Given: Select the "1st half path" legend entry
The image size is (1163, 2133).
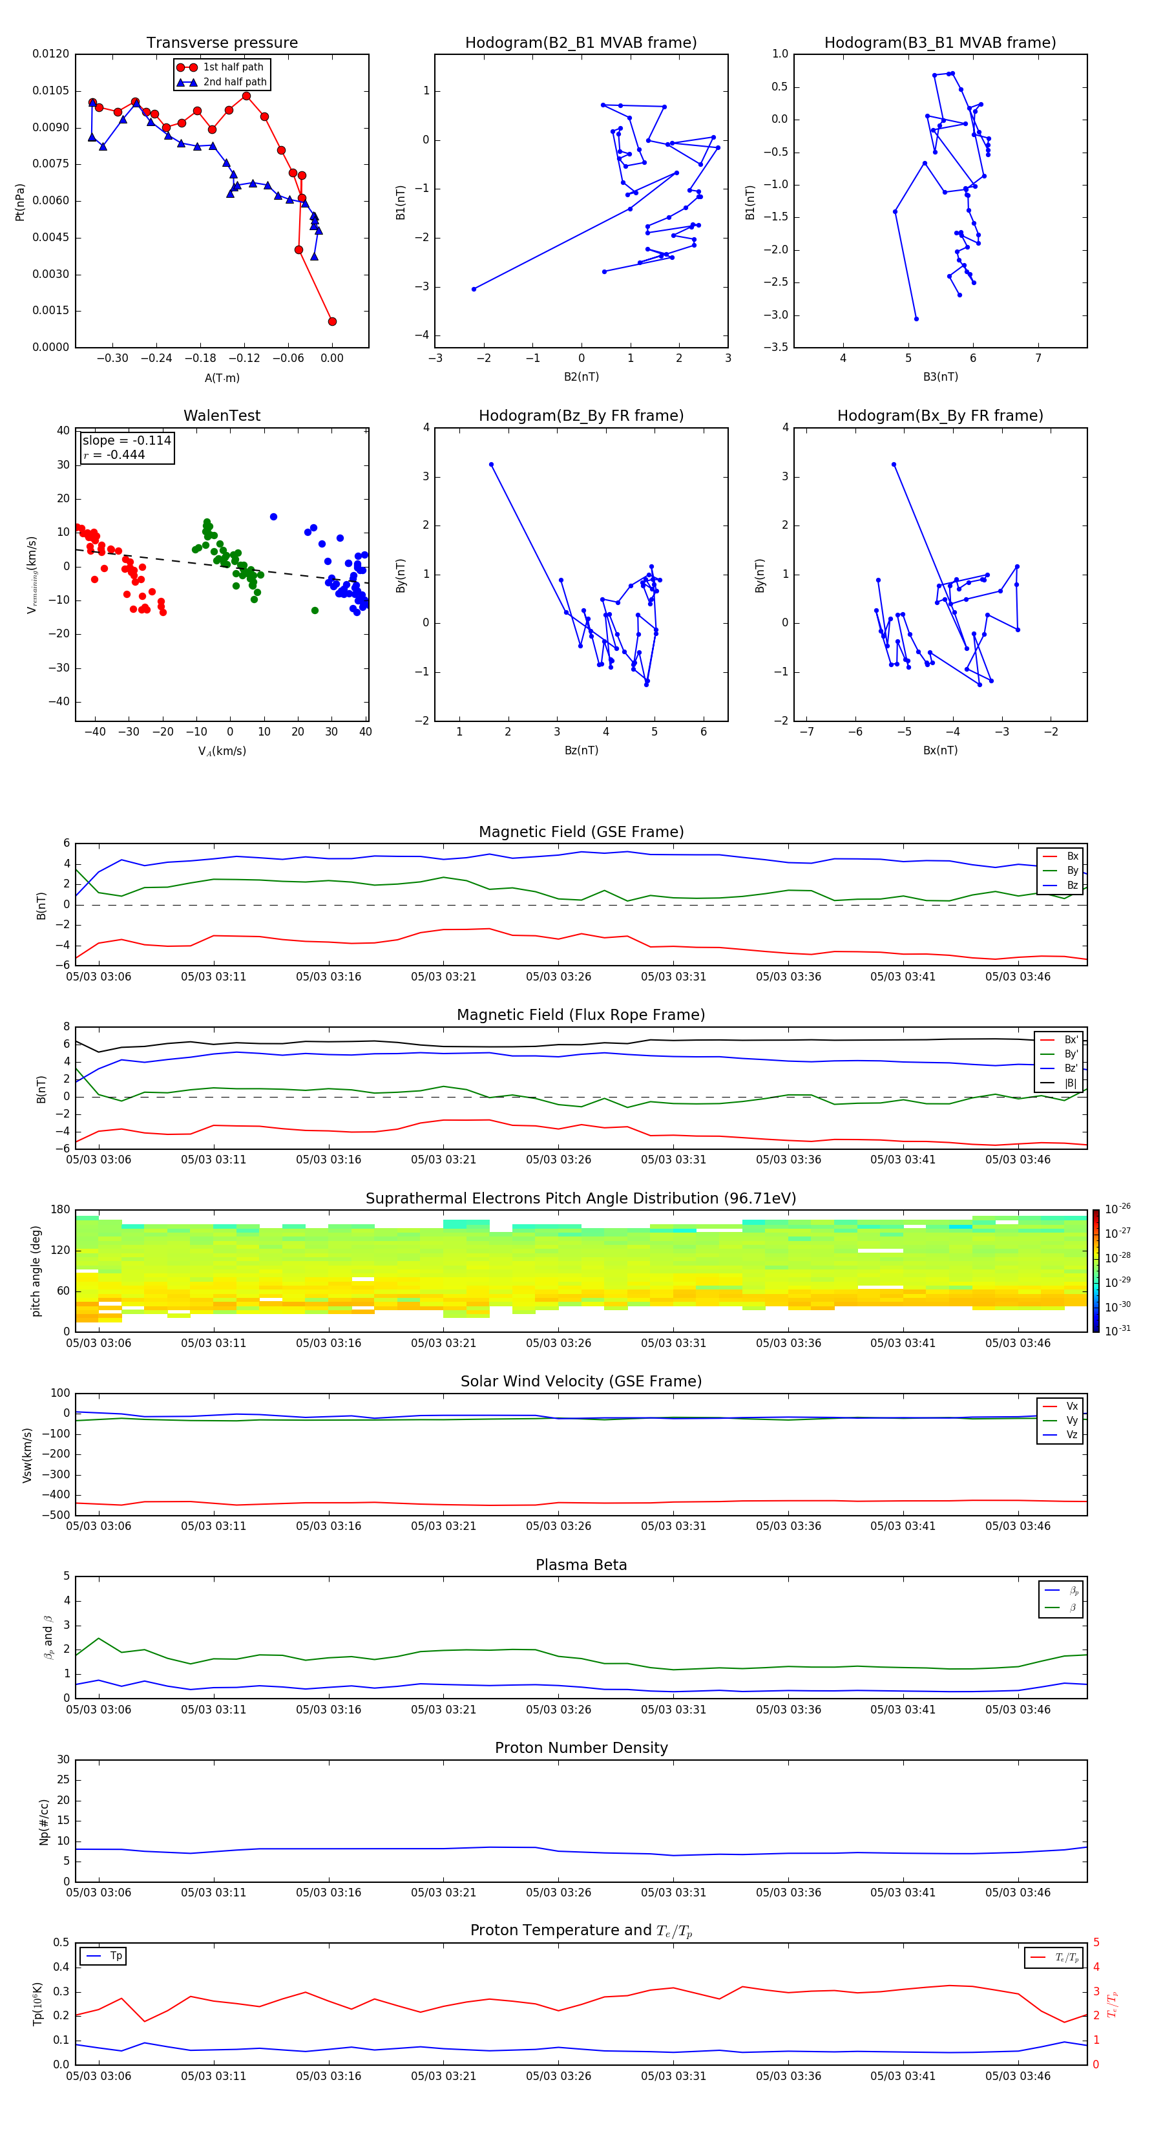Looking at the screenshot, I should (222, 67).
